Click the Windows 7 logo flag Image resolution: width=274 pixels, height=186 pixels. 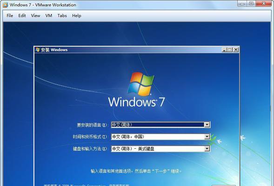click(141, 84)
